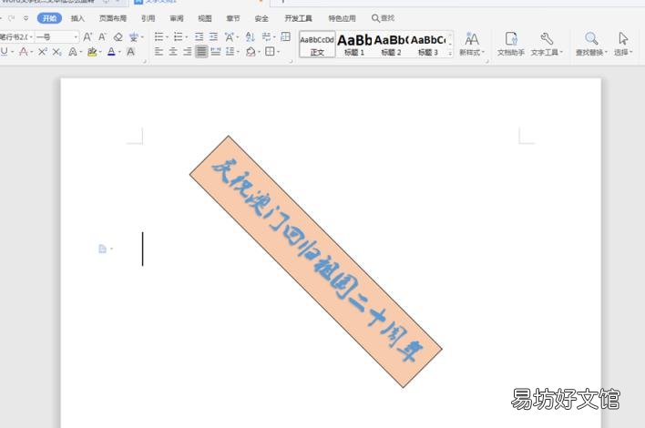Viewport: 645px width, 428px height.
Task: Toggle subscript formatting
Action: click(x=56, y=51)
